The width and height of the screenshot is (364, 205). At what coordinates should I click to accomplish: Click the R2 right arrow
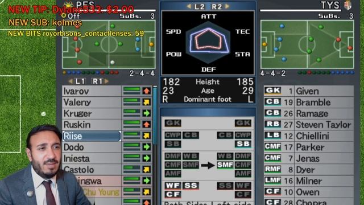tap(227, 6)
